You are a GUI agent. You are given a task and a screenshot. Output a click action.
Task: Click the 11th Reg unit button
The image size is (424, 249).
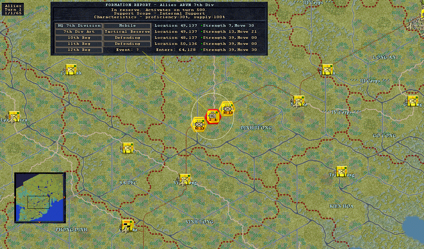(79, 44)
